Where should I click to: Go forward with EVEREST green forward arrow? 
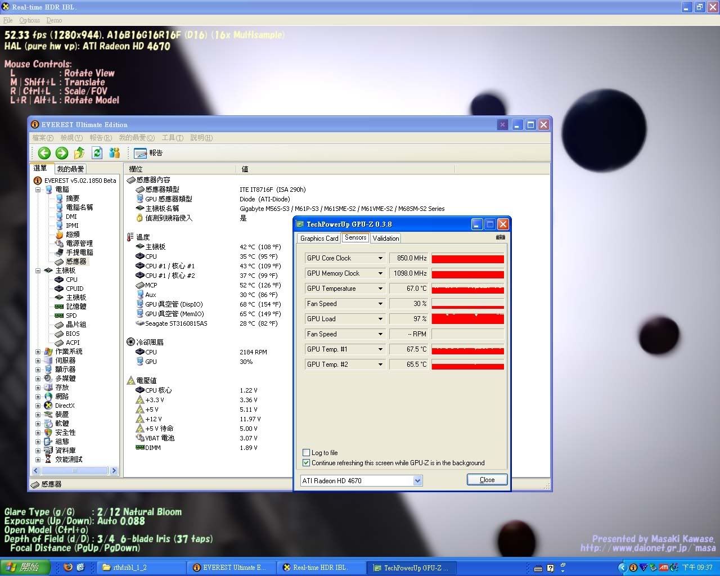coord(62,153)
